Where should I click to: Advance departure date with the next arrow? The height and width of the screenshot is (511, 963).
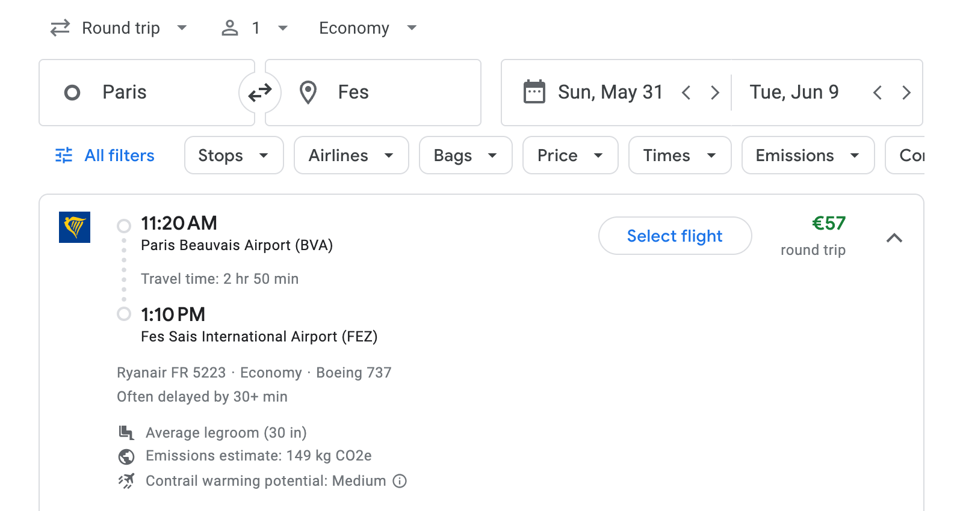[x=715, y=92]
